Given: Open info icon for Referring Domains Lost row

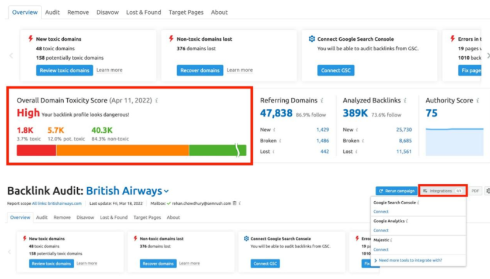Looking at the screenshot, I should [x=274, y=151].
